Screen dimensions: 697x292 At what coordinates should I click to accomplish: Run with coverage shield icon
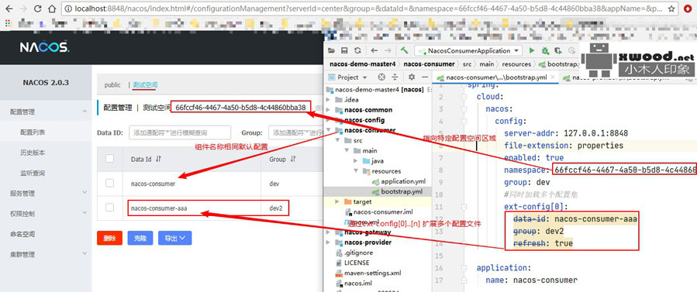pos(558,50)
